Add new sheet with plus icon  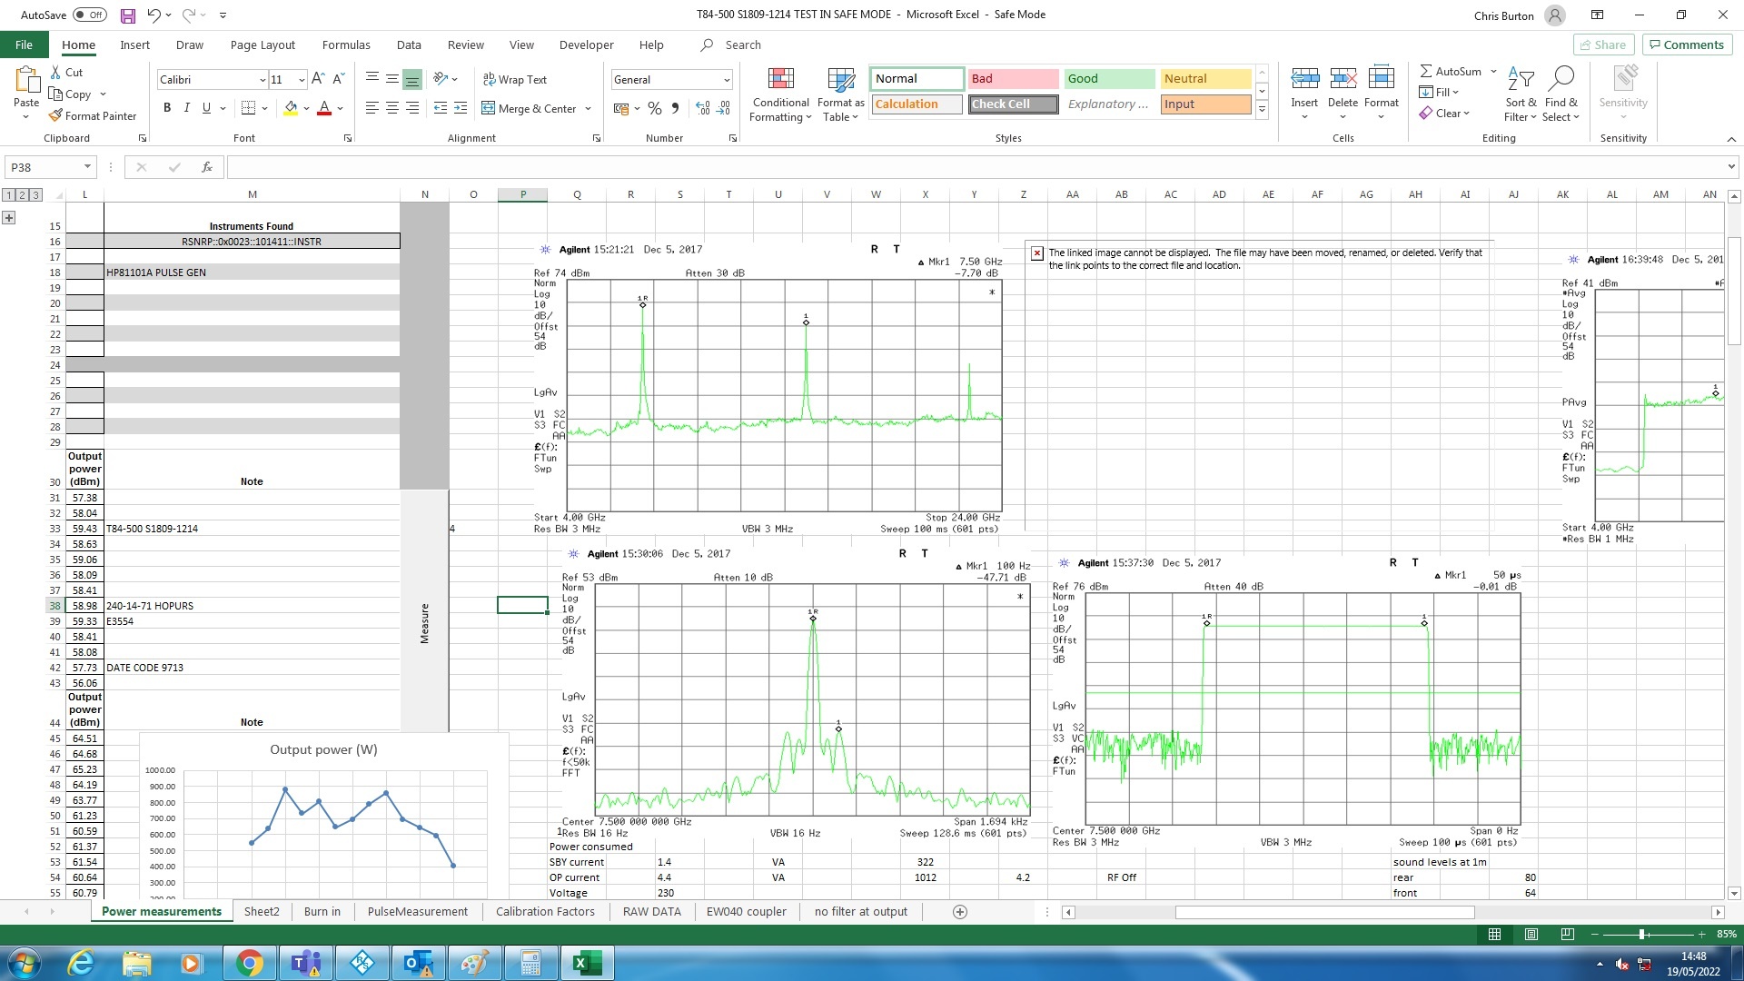960,912
